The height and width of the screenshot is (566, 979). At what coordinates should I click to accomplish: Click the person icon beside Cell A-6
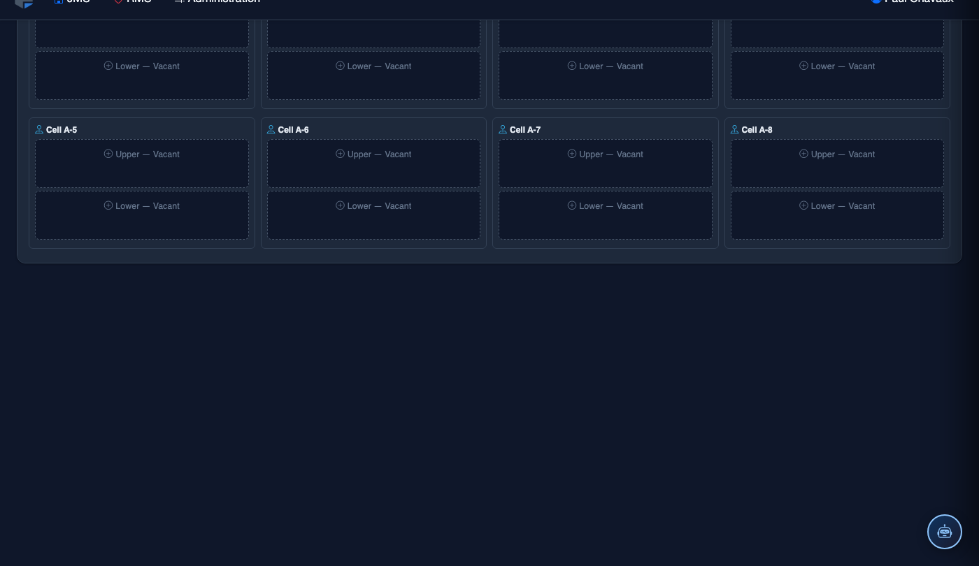point(271,129)
